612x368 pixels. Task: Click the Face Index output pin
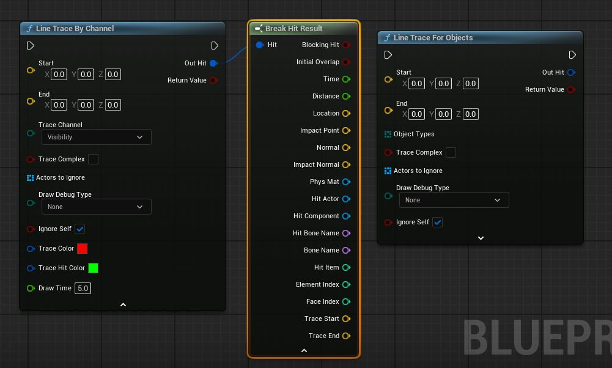click(x=346, y=301)
